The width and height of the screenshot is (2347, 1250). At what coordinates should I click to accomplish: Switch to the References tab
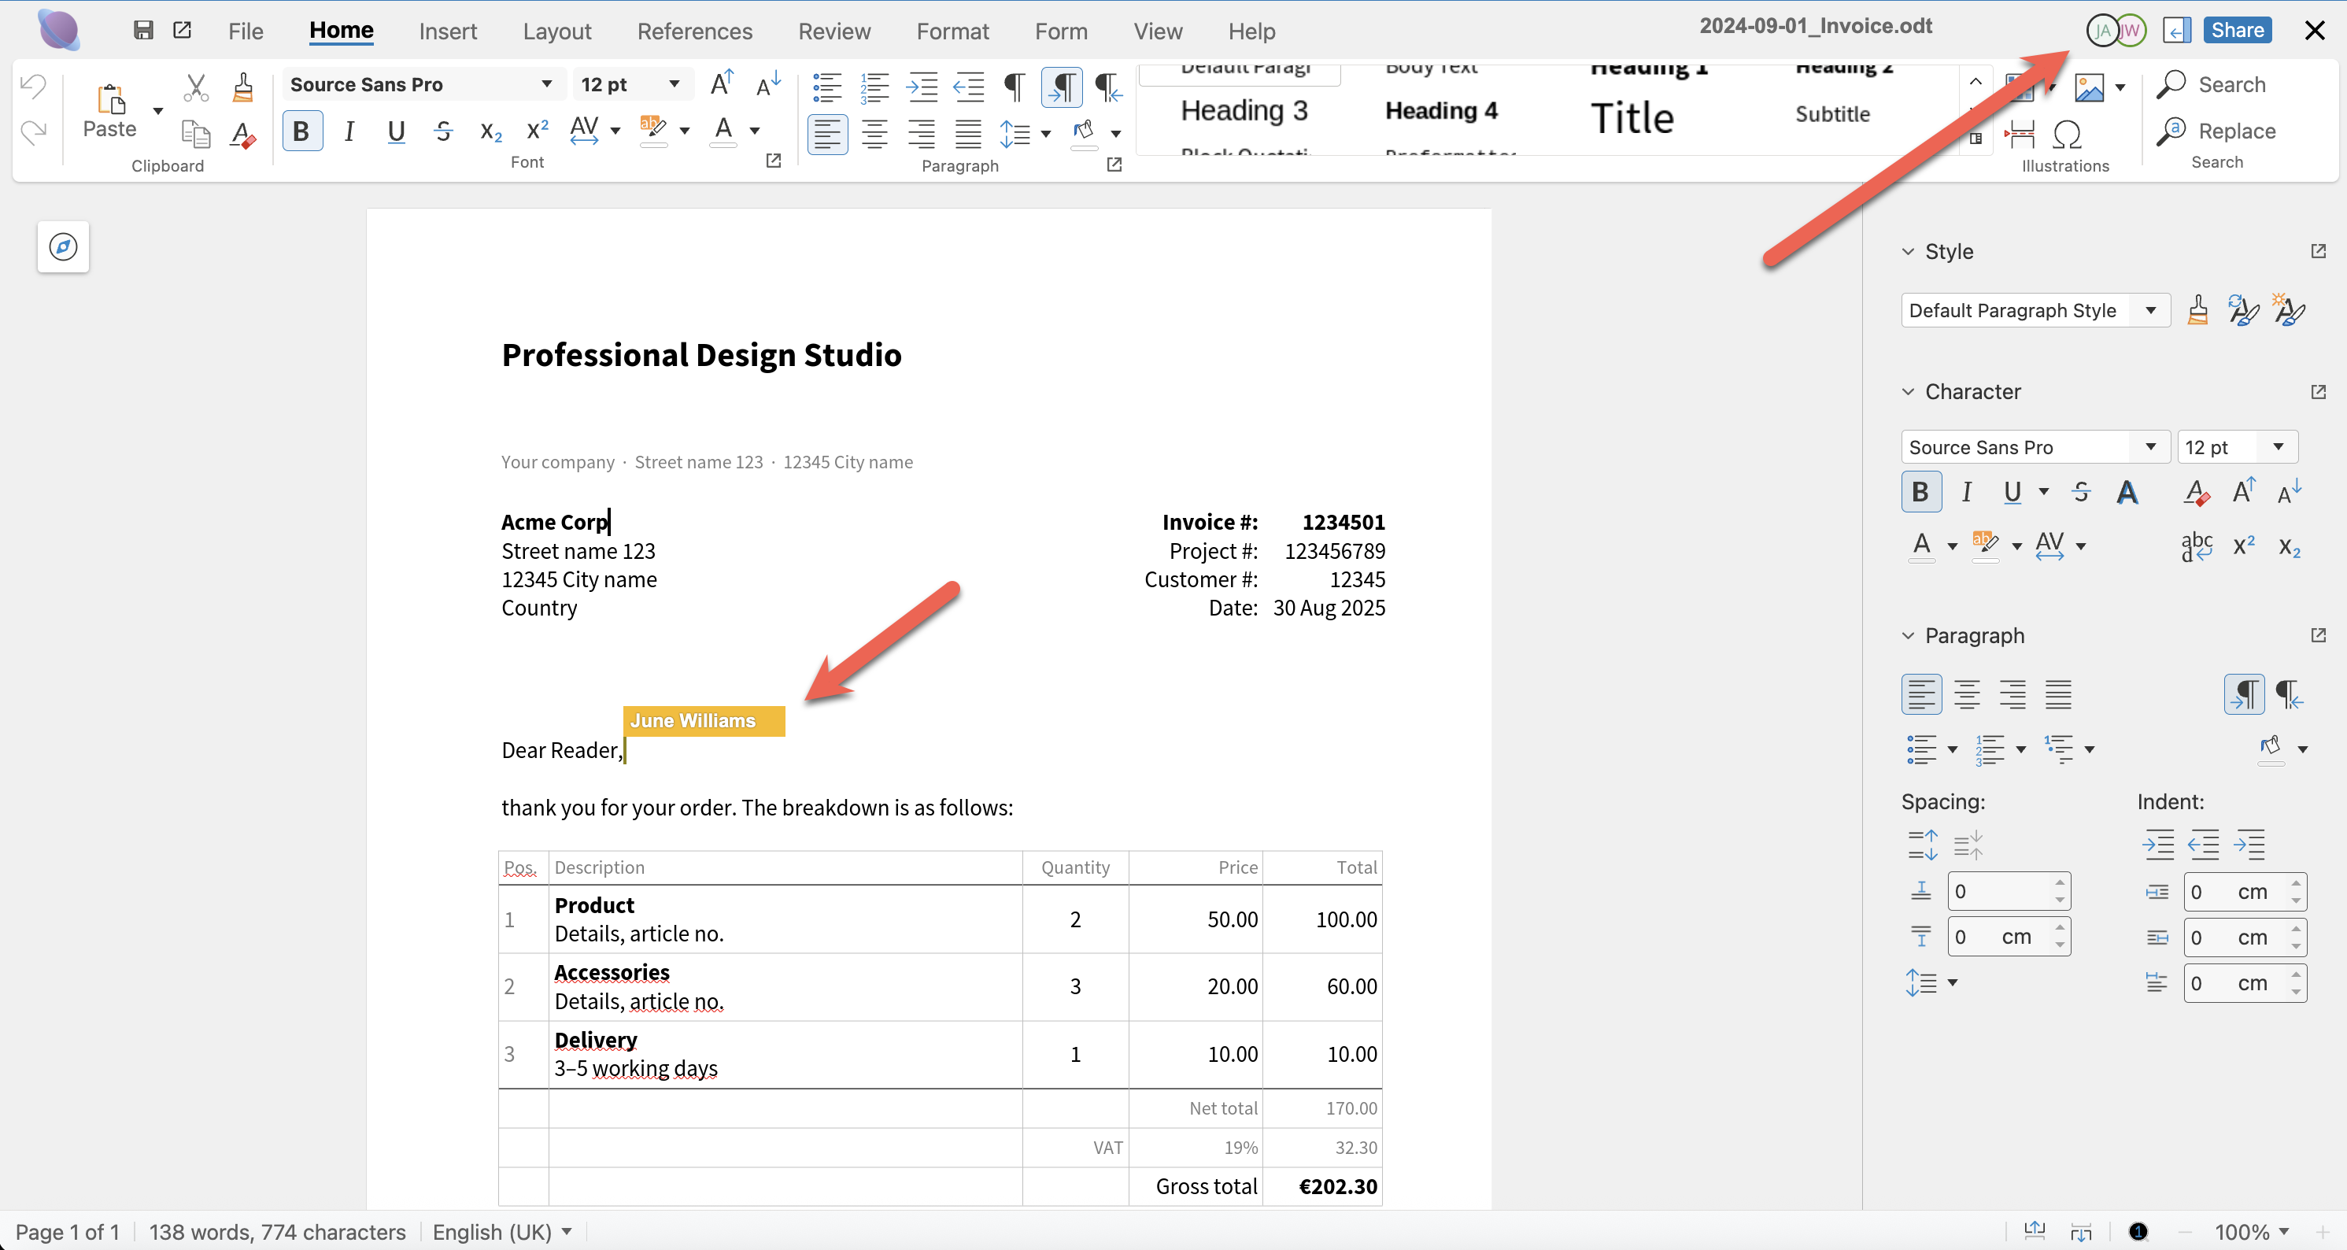click(694, 31)
